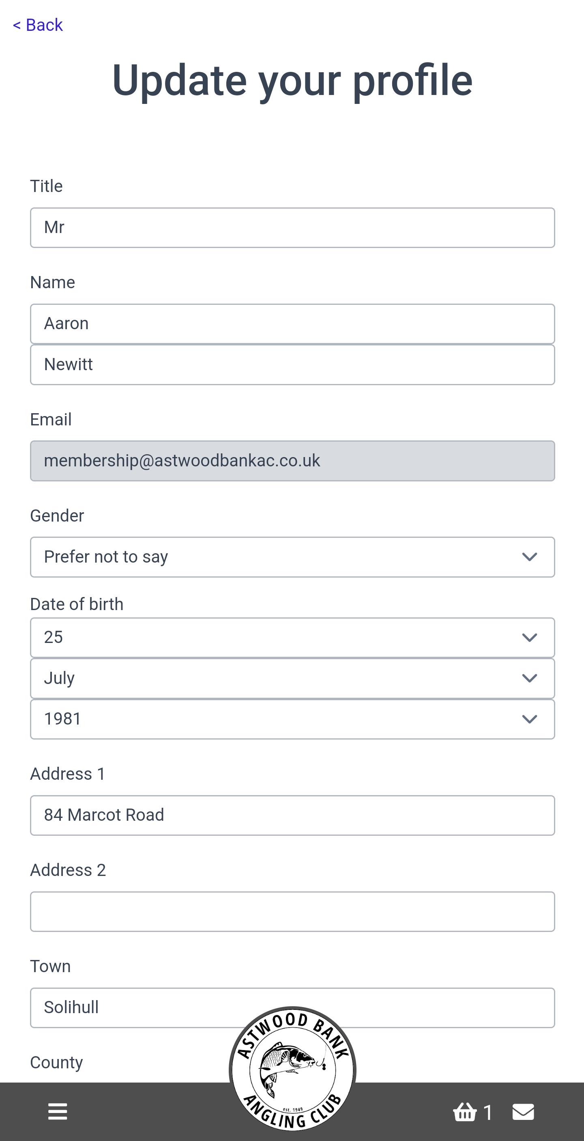Click the Address 1 field
The width and height of the screenshot is (584, 1141).
click(x=292, y=815)
